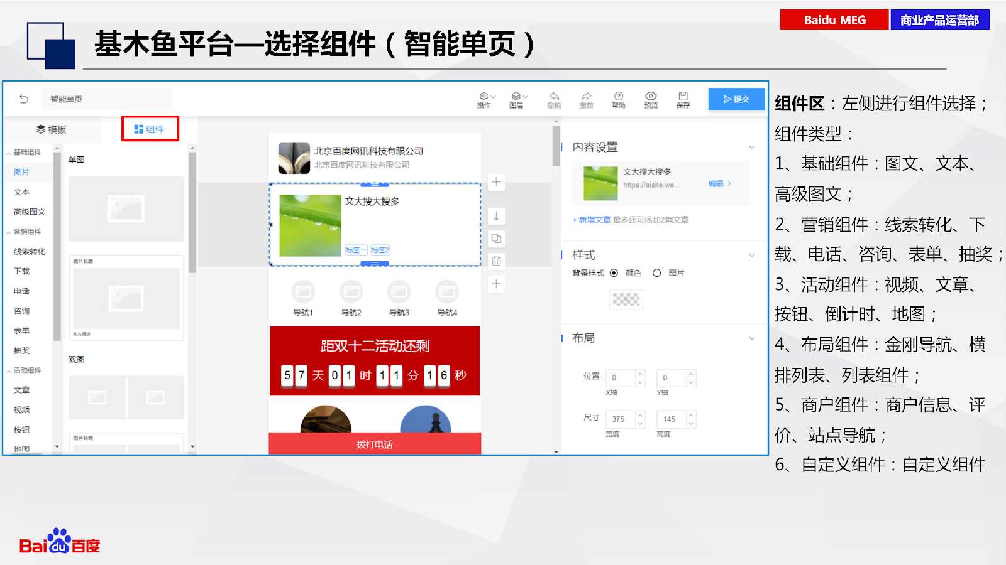Image resolution: width=1006 pixels, height=565 pixels.
Task: Save the page with the 保存 icon
Action: click(x=683, y=99)
